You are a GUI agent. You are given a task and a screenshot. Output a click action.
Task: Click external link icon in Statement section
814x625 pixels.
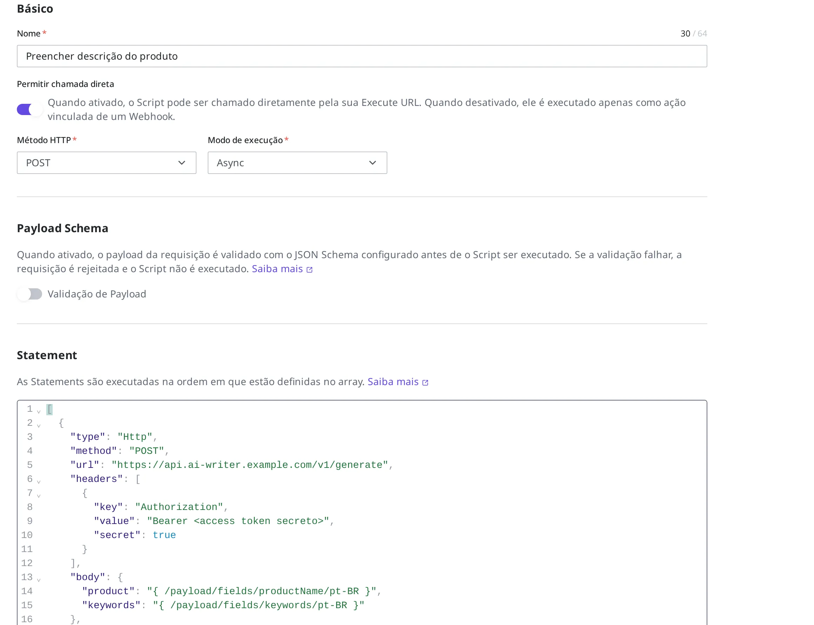click(x=425, y=382)
